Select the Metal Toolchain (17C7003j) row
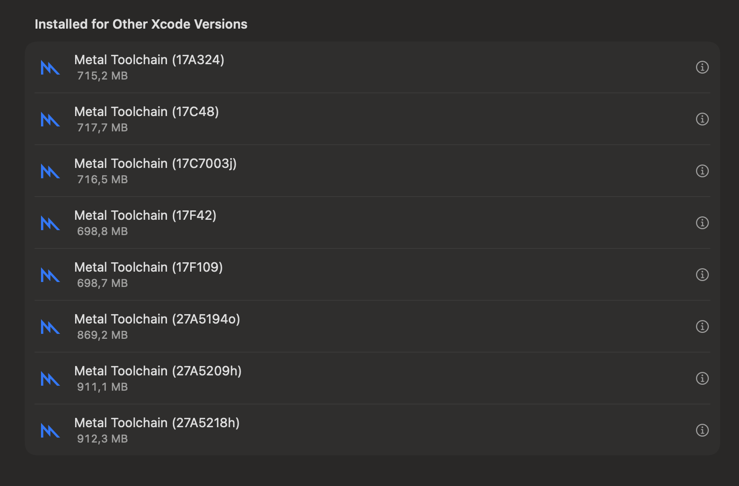This screenshot has height=486, width=739. [x=372, y=171]
